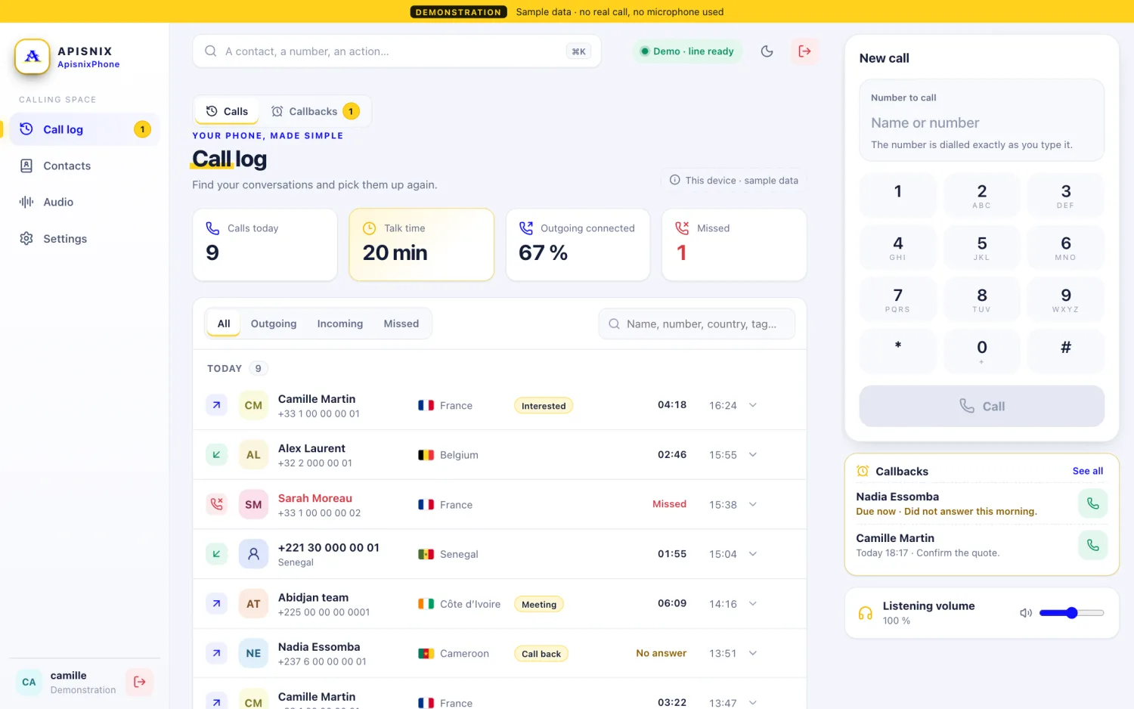
Task: Call Camille Martin from Callbacks card
Action: 1092,545
